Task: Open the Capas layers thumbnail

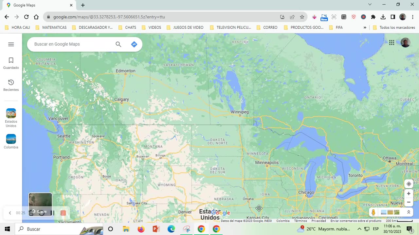Action: [40, 205]
